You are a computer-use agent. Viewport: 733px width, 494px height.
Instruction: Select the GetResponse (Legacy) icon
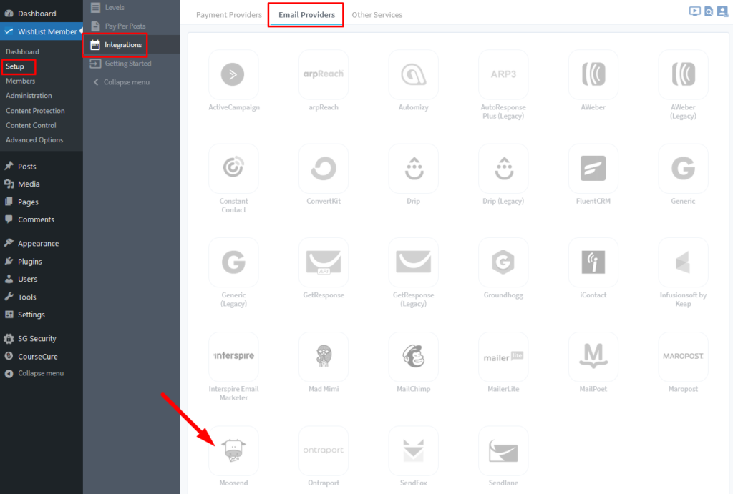[x=413, y=262]
